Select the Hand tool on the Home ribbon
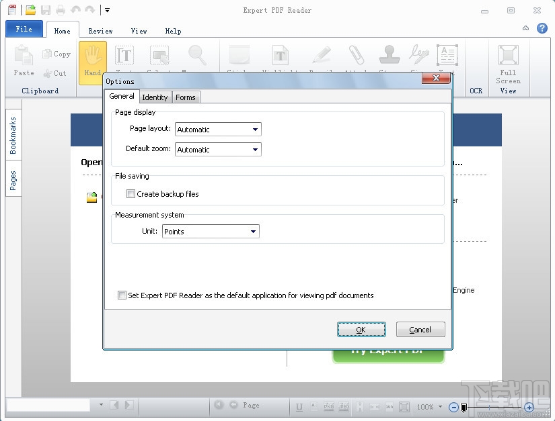 [x=92, y=57]
